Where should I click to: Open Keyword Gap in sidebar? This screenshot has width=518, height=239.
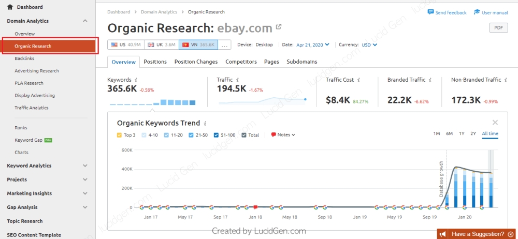coord(28,140)
